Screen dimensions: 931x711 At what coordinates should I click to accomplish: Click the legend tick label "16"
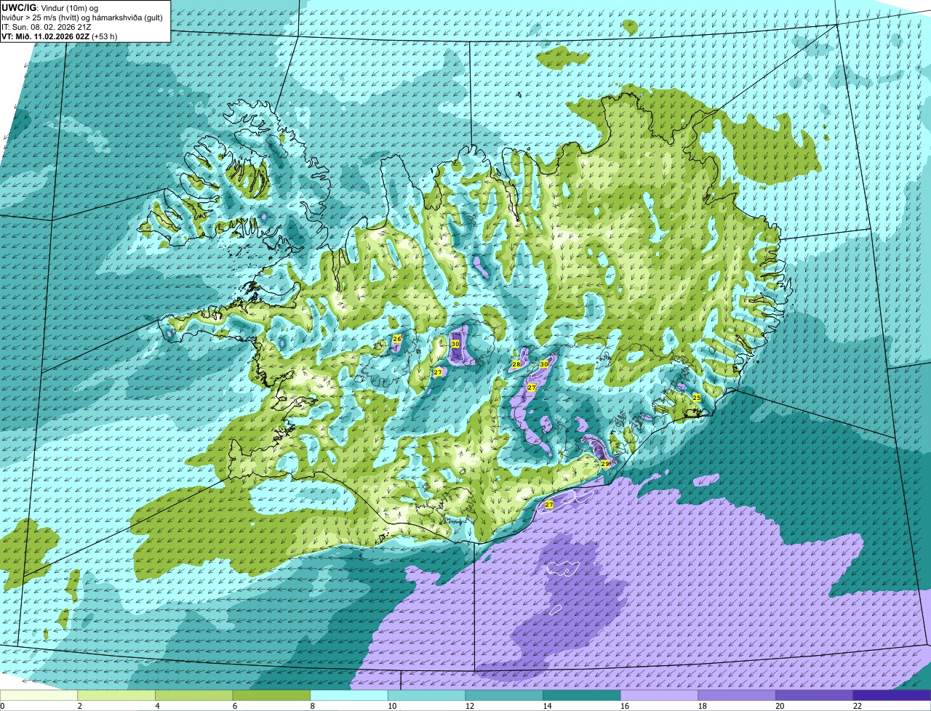623,706
